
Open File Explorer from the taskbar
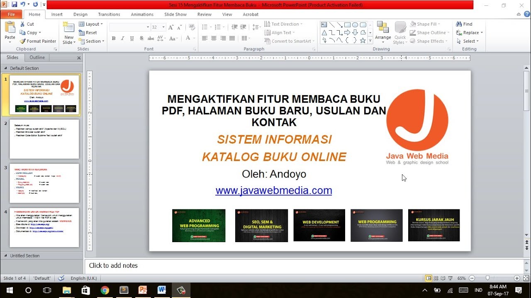66,290
